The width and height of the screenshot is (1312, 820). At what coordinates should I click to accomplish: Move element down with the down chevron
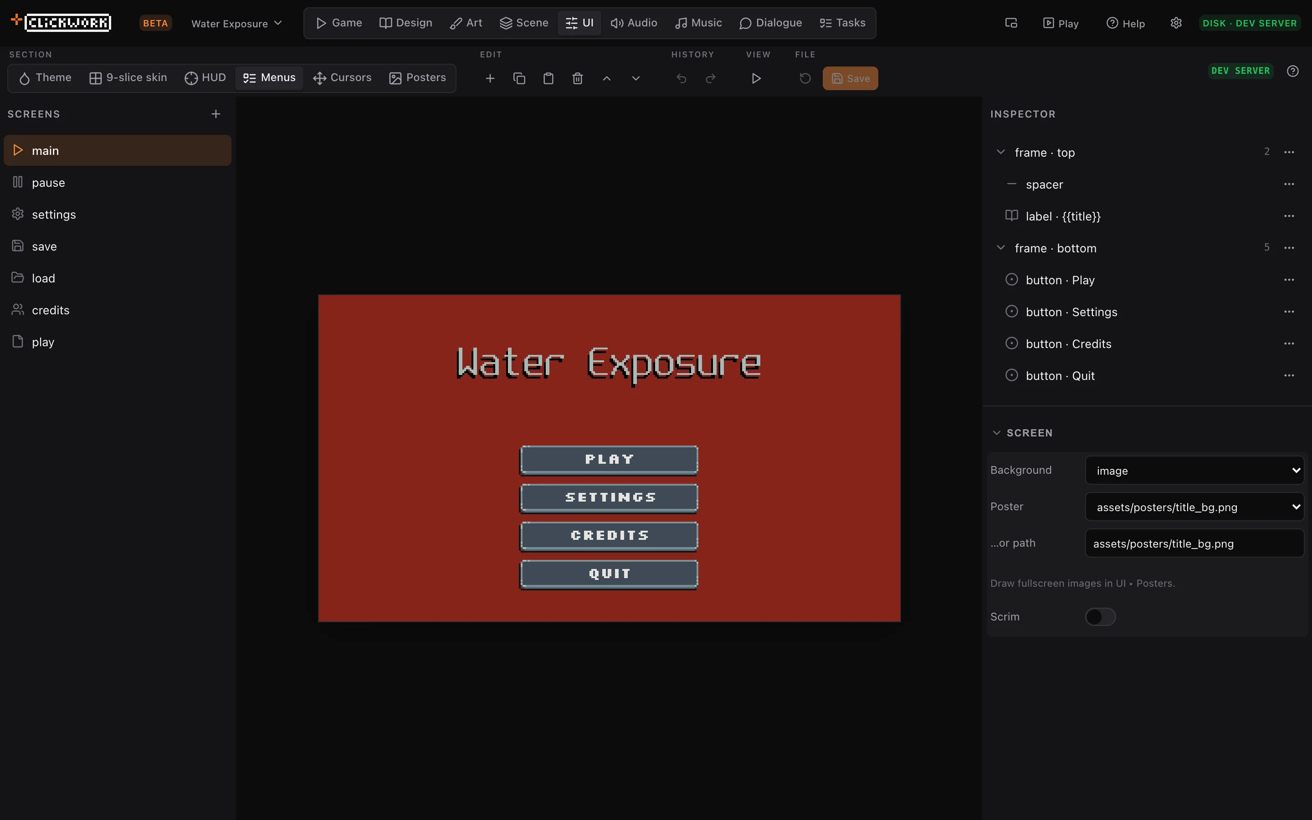click(636, 79)
